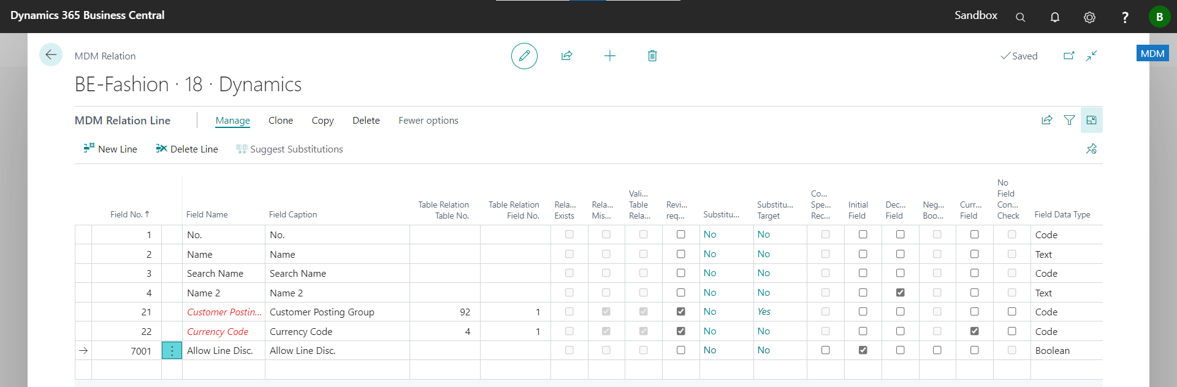Open Initial Field column header menu

coord(858,210)
